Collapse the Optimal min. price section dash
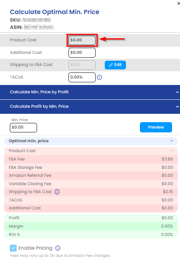 coord(172,141)
